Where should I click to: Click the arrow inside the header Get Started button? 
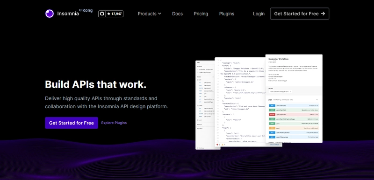[x=323, y=14]
